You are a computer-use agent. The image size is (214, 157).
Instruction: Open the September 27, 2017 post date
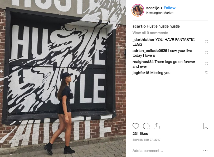[147, 140]
